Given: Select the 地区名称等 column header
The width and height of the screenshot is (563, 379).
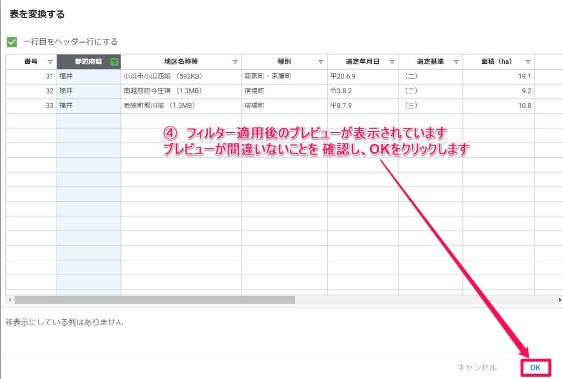Looking at the screenshot, I should [x=181, y=62].
